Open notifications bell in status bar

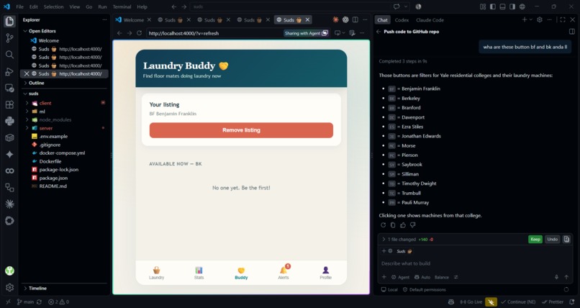point(571,302)
